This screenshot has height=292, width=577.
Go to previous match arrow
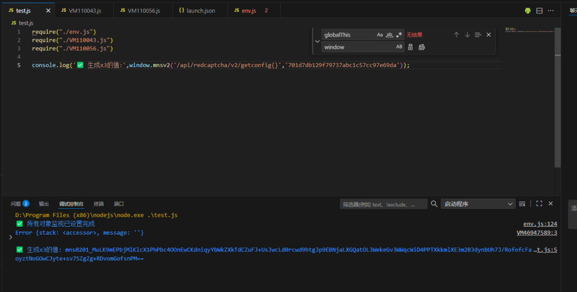(x=456, y=35)
